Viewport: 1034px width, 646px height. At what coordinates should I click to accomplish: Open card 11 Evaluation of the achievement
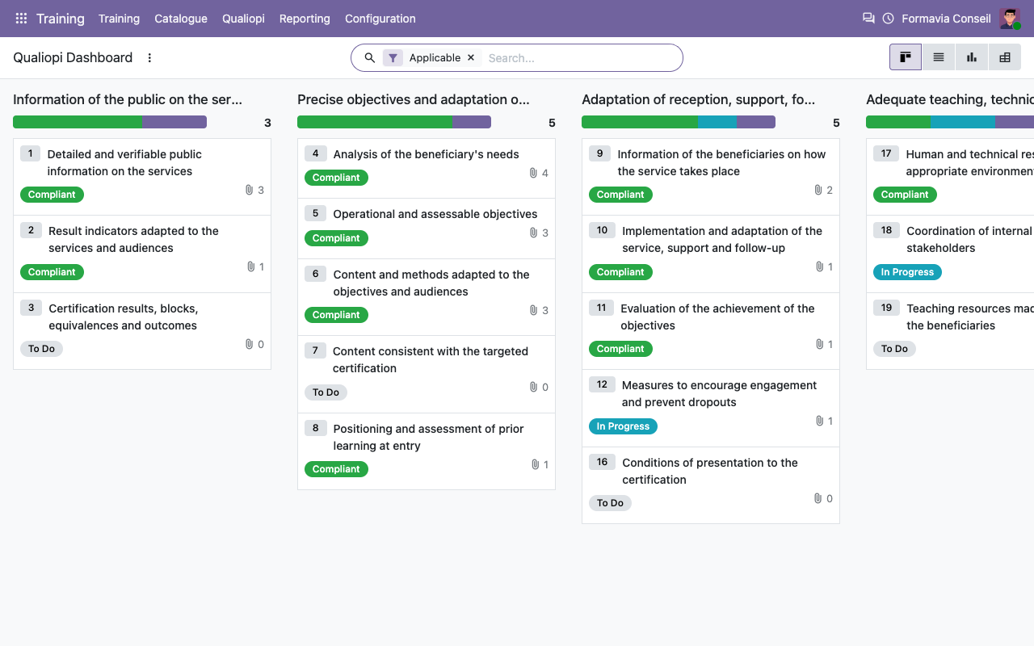[711, 331]
